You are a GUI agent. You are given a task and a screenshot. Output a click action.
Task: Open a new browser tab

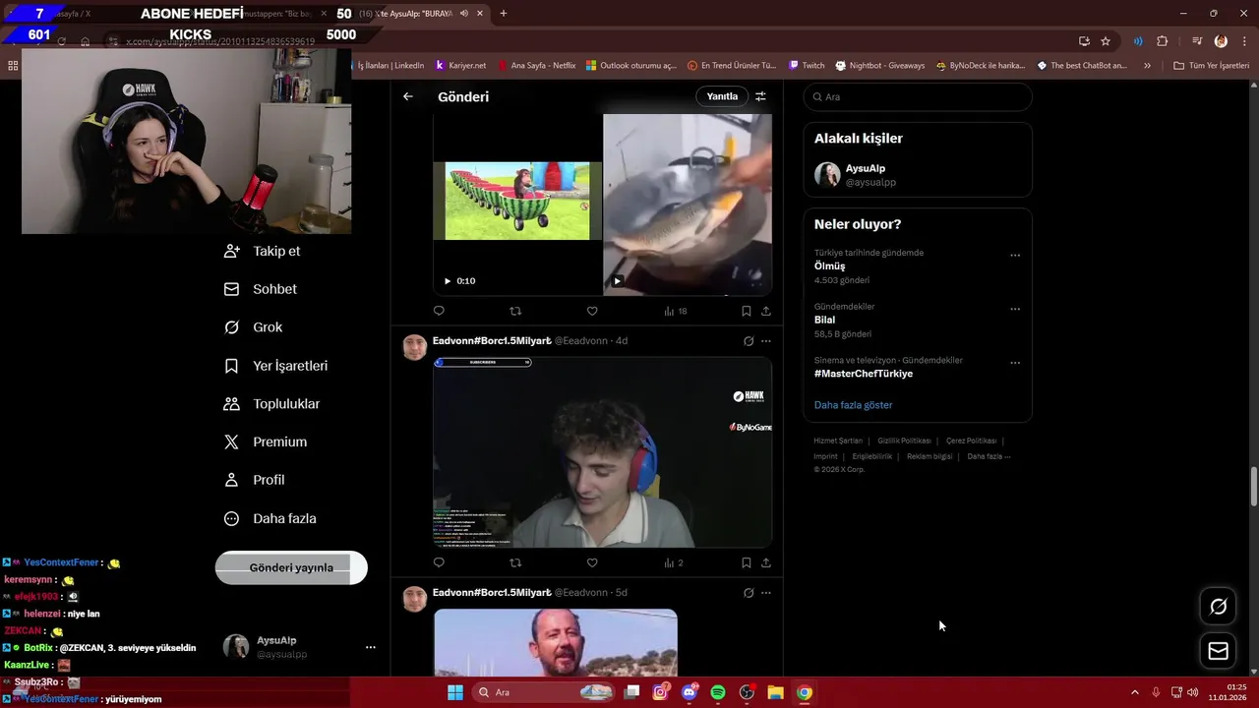pyautogui.click(x=504, y=13)
